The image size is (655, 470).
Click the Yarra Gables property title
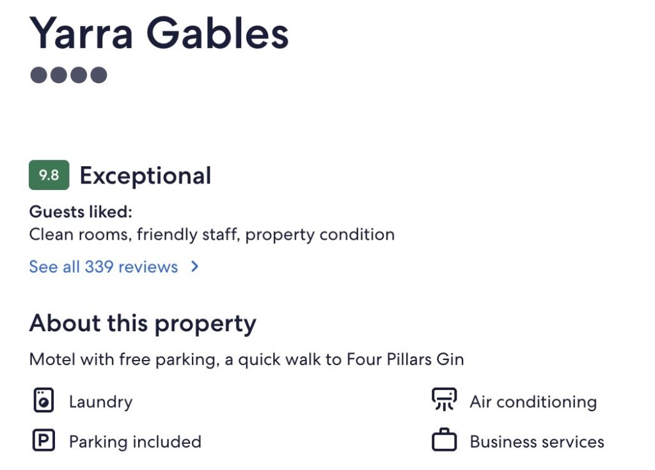point(159,33)
